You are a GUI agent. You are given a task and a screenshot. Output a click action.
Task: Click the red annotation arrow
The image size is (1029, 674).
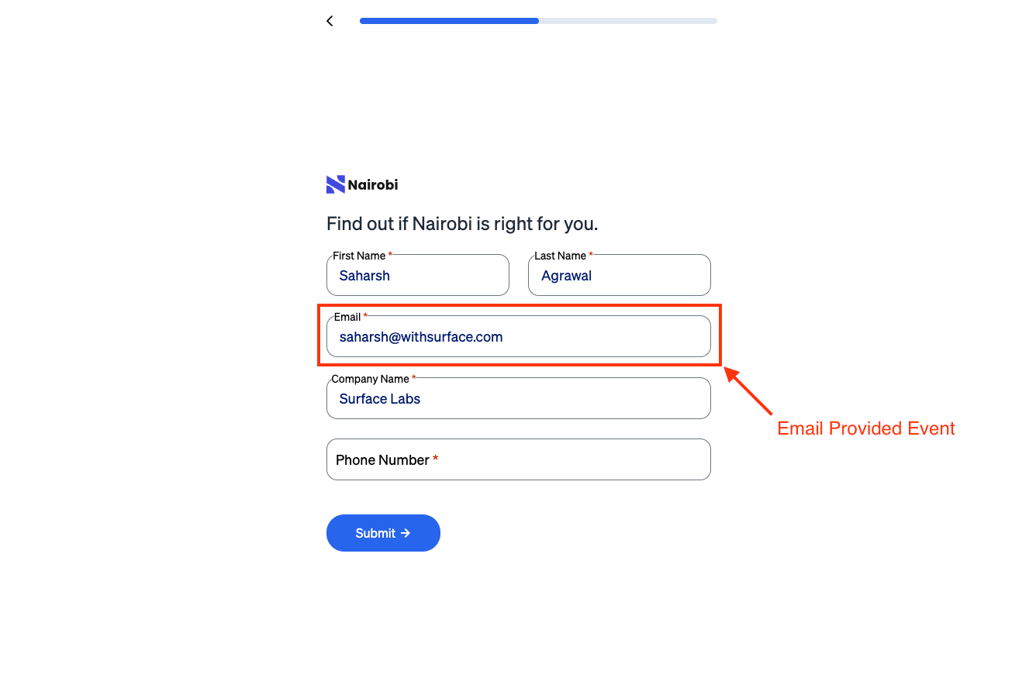749,391
